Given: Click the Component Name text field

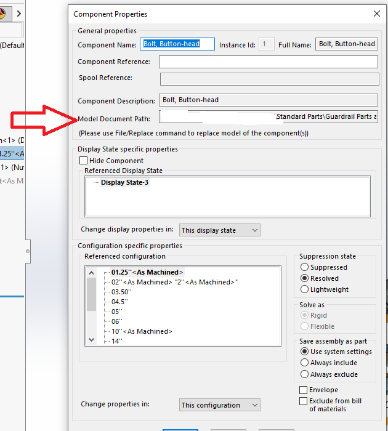Looking at the screenshot, I should (177, 44).
